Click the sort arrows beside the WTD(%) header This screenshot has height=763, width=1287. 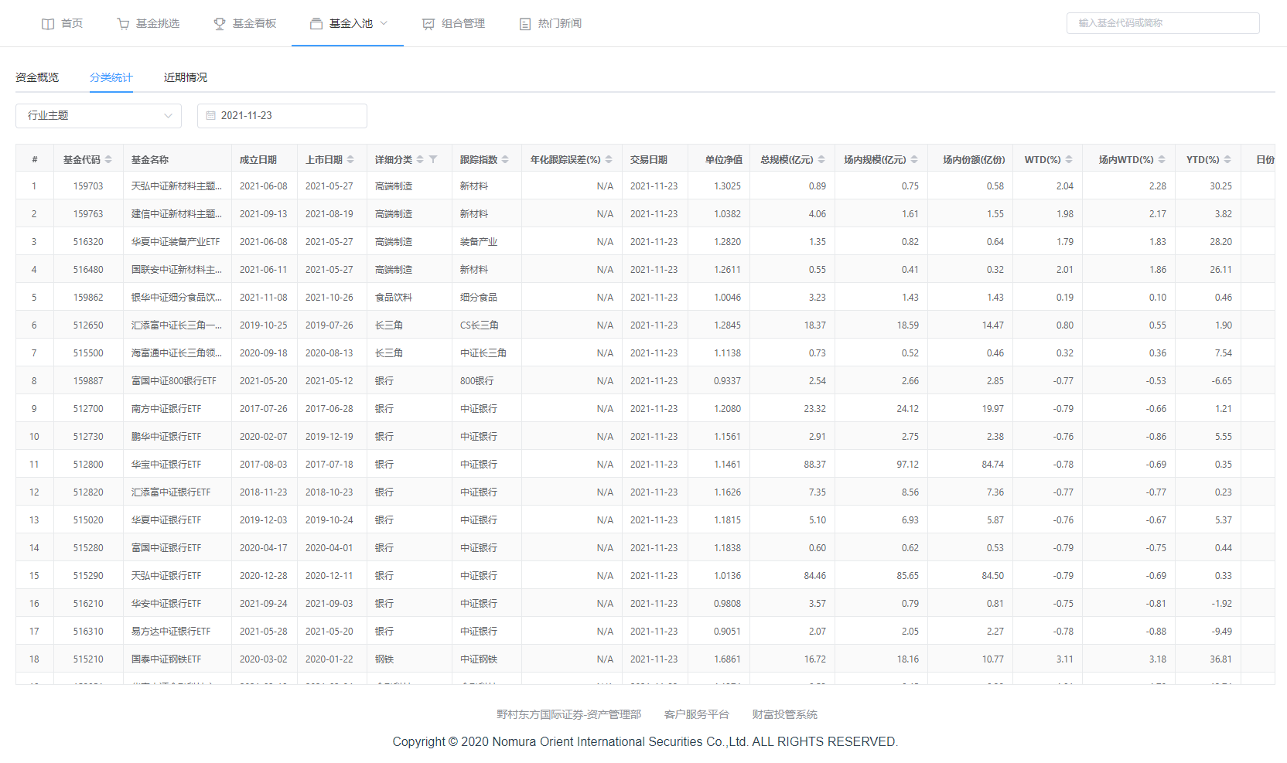1069,159
